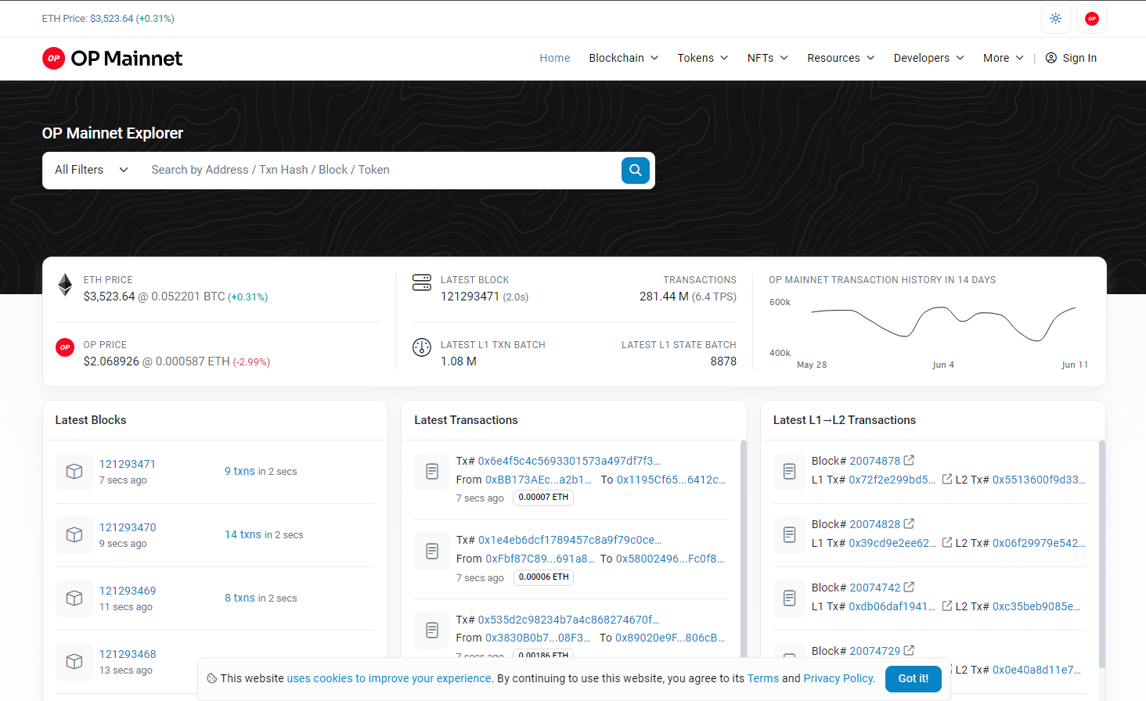Open the All Filters dropdown
The width and height of the screenshot is (1146, 701).
[x=91, y=170]
